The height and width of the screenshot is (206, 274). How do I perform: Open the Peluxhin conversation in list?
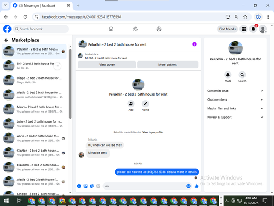(34, 52)
